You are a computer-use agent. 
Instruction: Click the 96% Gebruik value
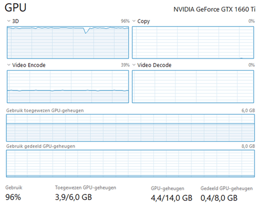[13, 197]
